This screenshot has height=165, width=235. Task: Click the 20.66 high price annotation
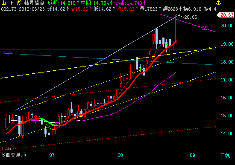191,17
